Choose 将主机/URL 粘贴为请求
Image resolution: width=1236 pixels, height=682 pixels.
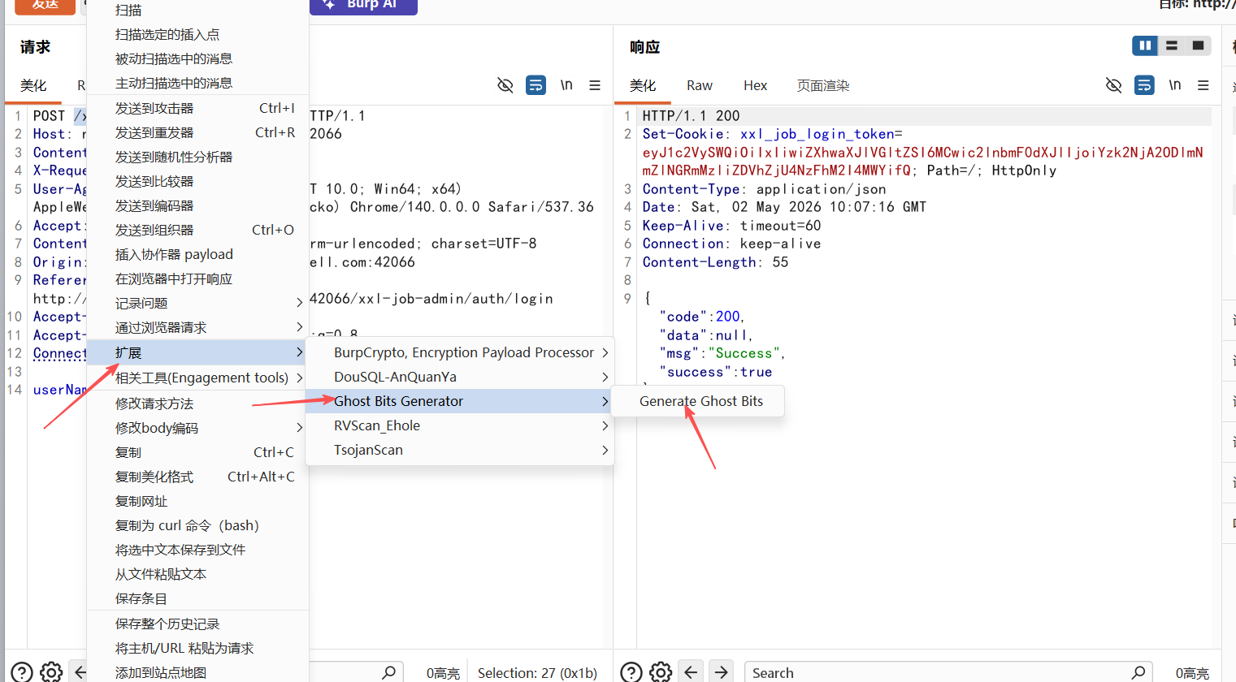coord(197,648)
